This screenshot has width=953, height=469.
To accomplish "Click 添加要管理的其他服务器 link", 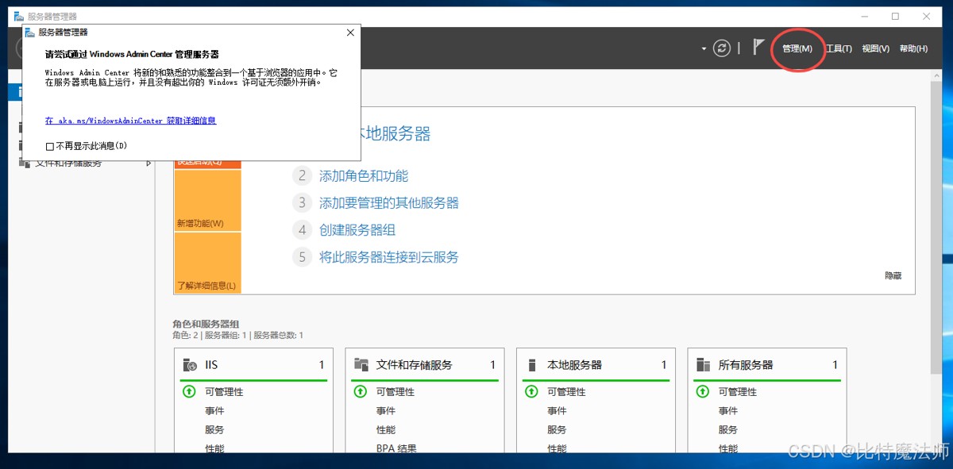I will pyautogui.click(x=389, y=203).
